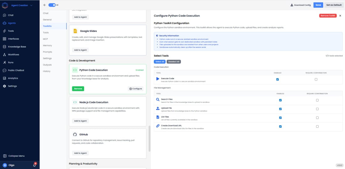Screen dimensions: 345x169
Task: Click the red Remove Toolkit button
Action: 328,16
